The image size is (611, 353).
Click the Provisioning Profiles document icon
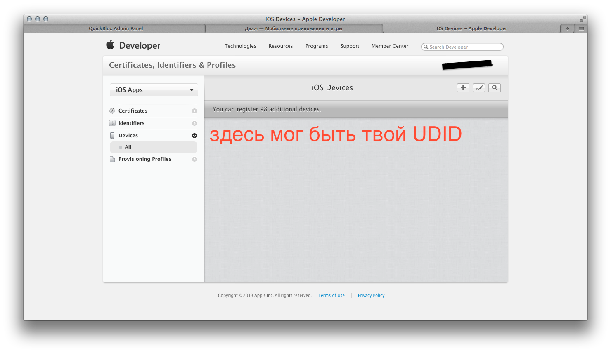point(112,159)
